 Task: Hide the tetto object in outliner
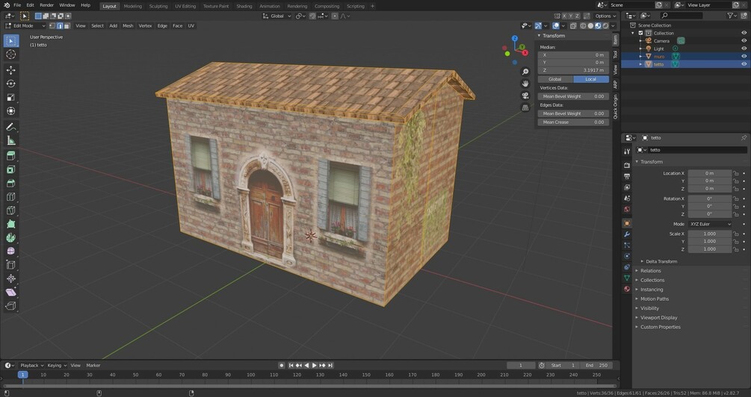[x=744, y=63]
